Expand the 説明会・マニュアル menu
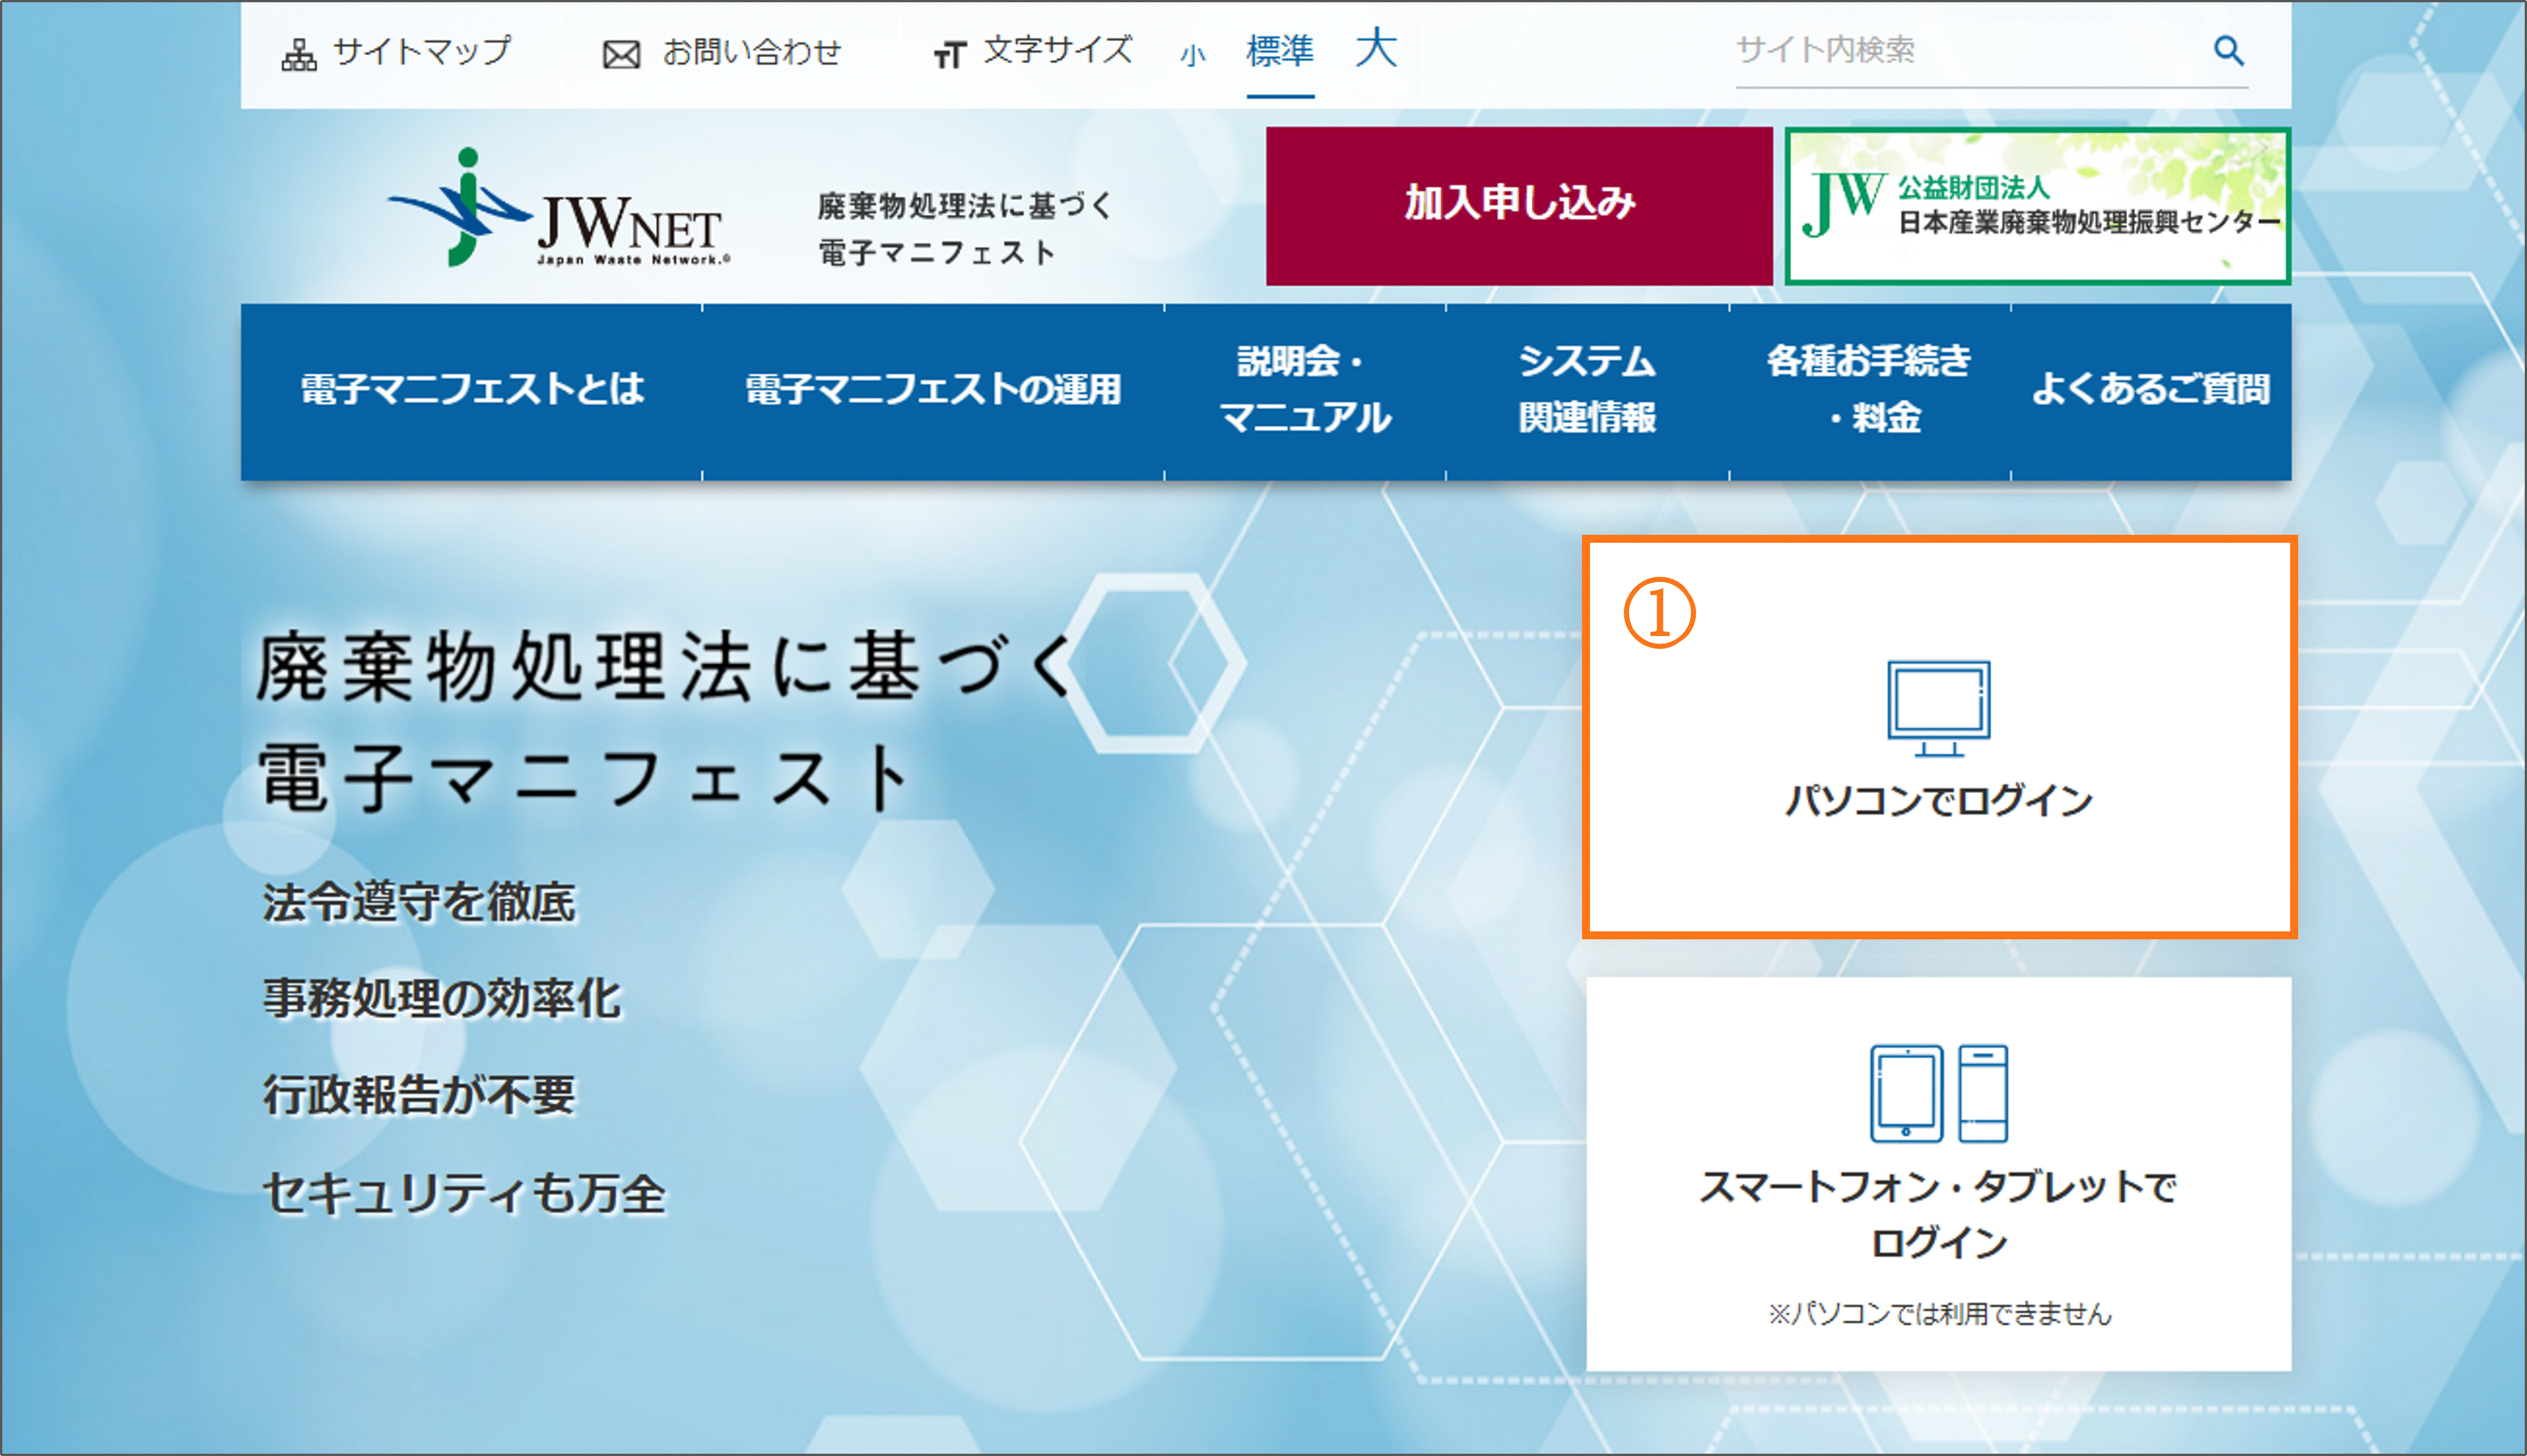 pos(1305,390)
